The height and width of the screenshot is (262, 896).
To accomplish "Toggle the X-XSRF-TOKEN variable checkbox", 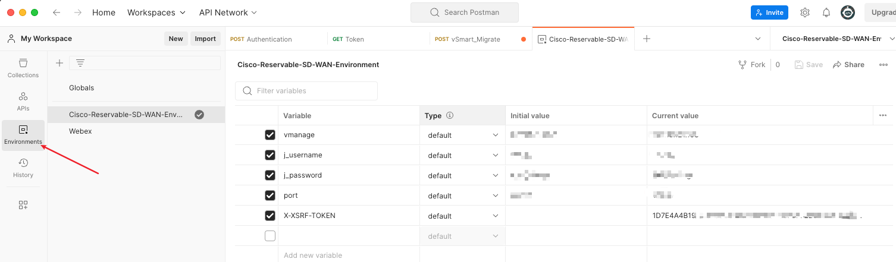I will (270, 216).
